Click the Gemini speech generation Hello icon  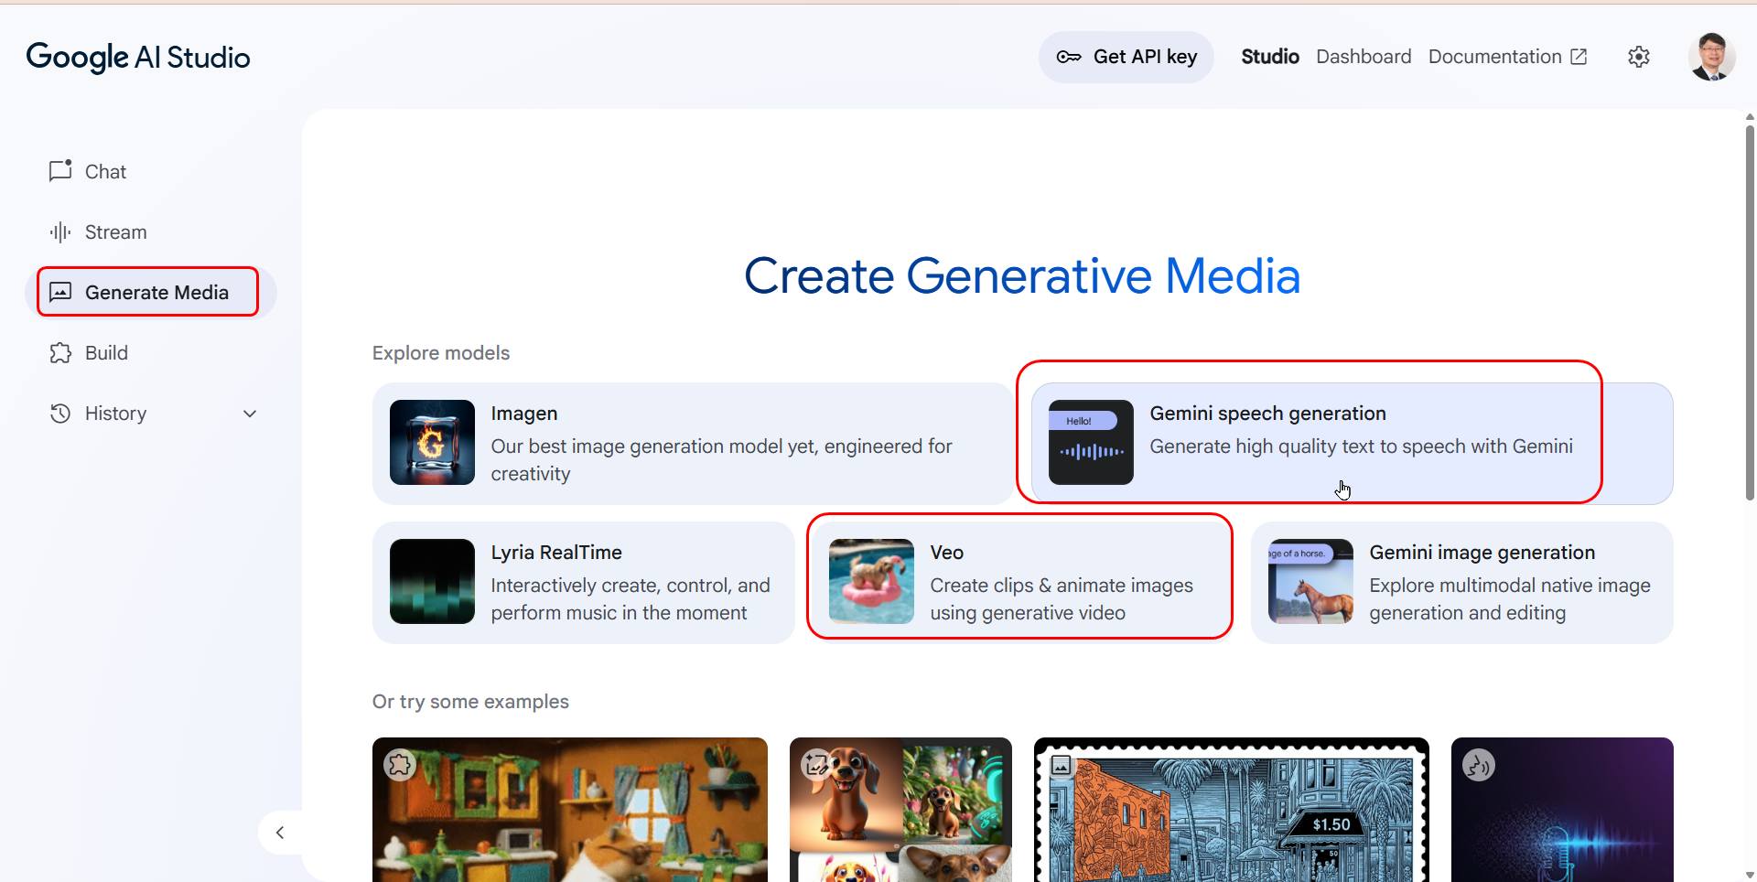pos(1091,442)
